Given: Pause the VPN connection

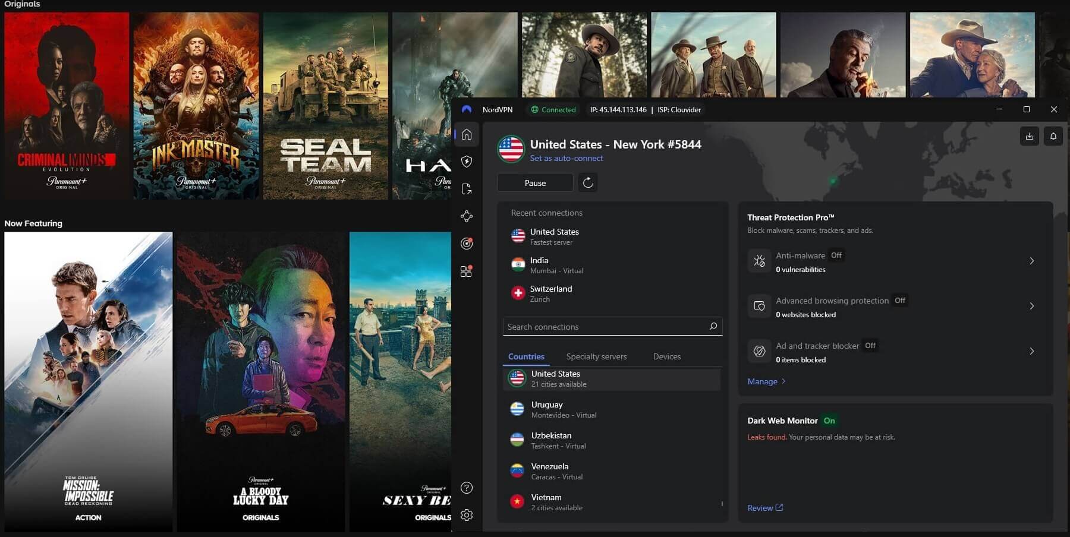Looking at the screenshot, I should tap(534, 182).
